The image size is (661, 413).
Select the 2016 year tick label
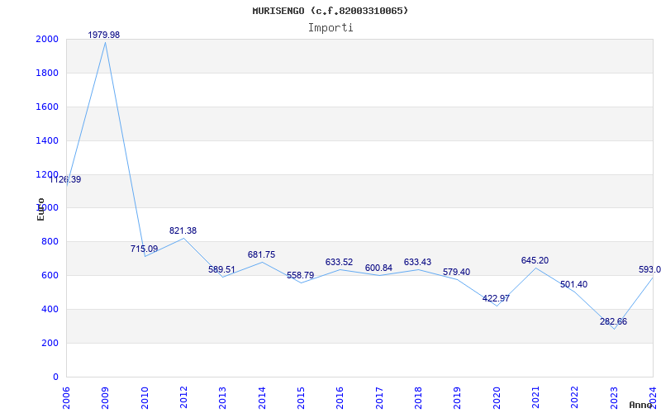tap(340, 397)
